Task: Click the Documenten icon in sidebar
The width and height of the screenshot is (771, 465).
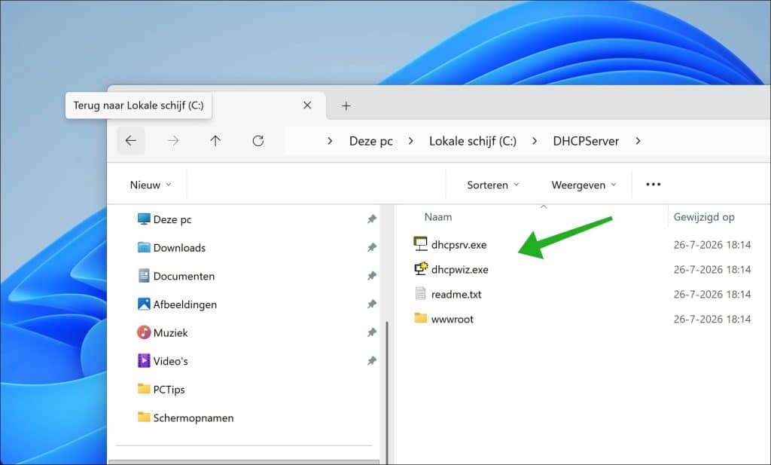Action: pos(144,276)
